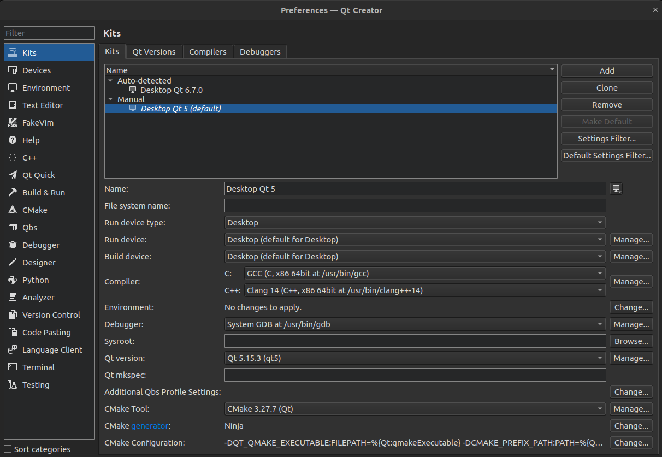Open the Build device dropdown
662x457 pixels.
[x=415, y=257]
